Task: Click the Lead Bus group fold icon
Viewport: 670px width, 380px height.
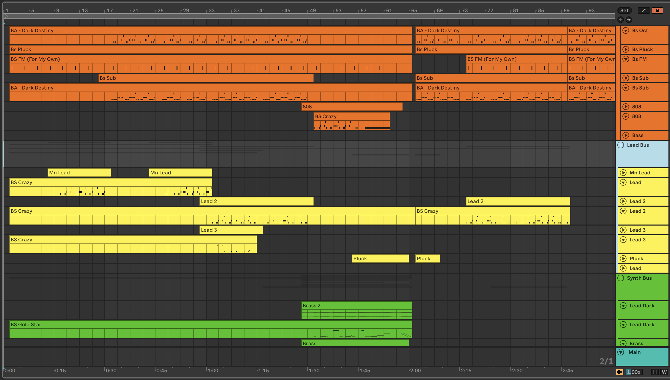Action: pyautogui.click(x=621, y=145)
